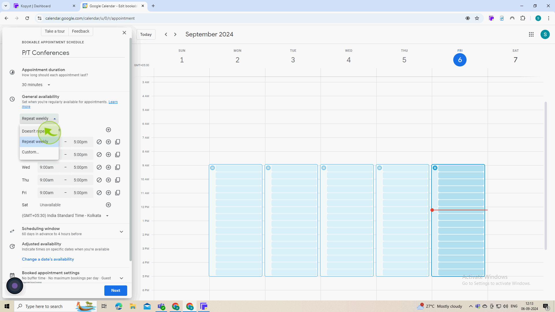Mark Friday as unavailable with block icon
This screenshot has width=555, height=312.
[99, 193]
